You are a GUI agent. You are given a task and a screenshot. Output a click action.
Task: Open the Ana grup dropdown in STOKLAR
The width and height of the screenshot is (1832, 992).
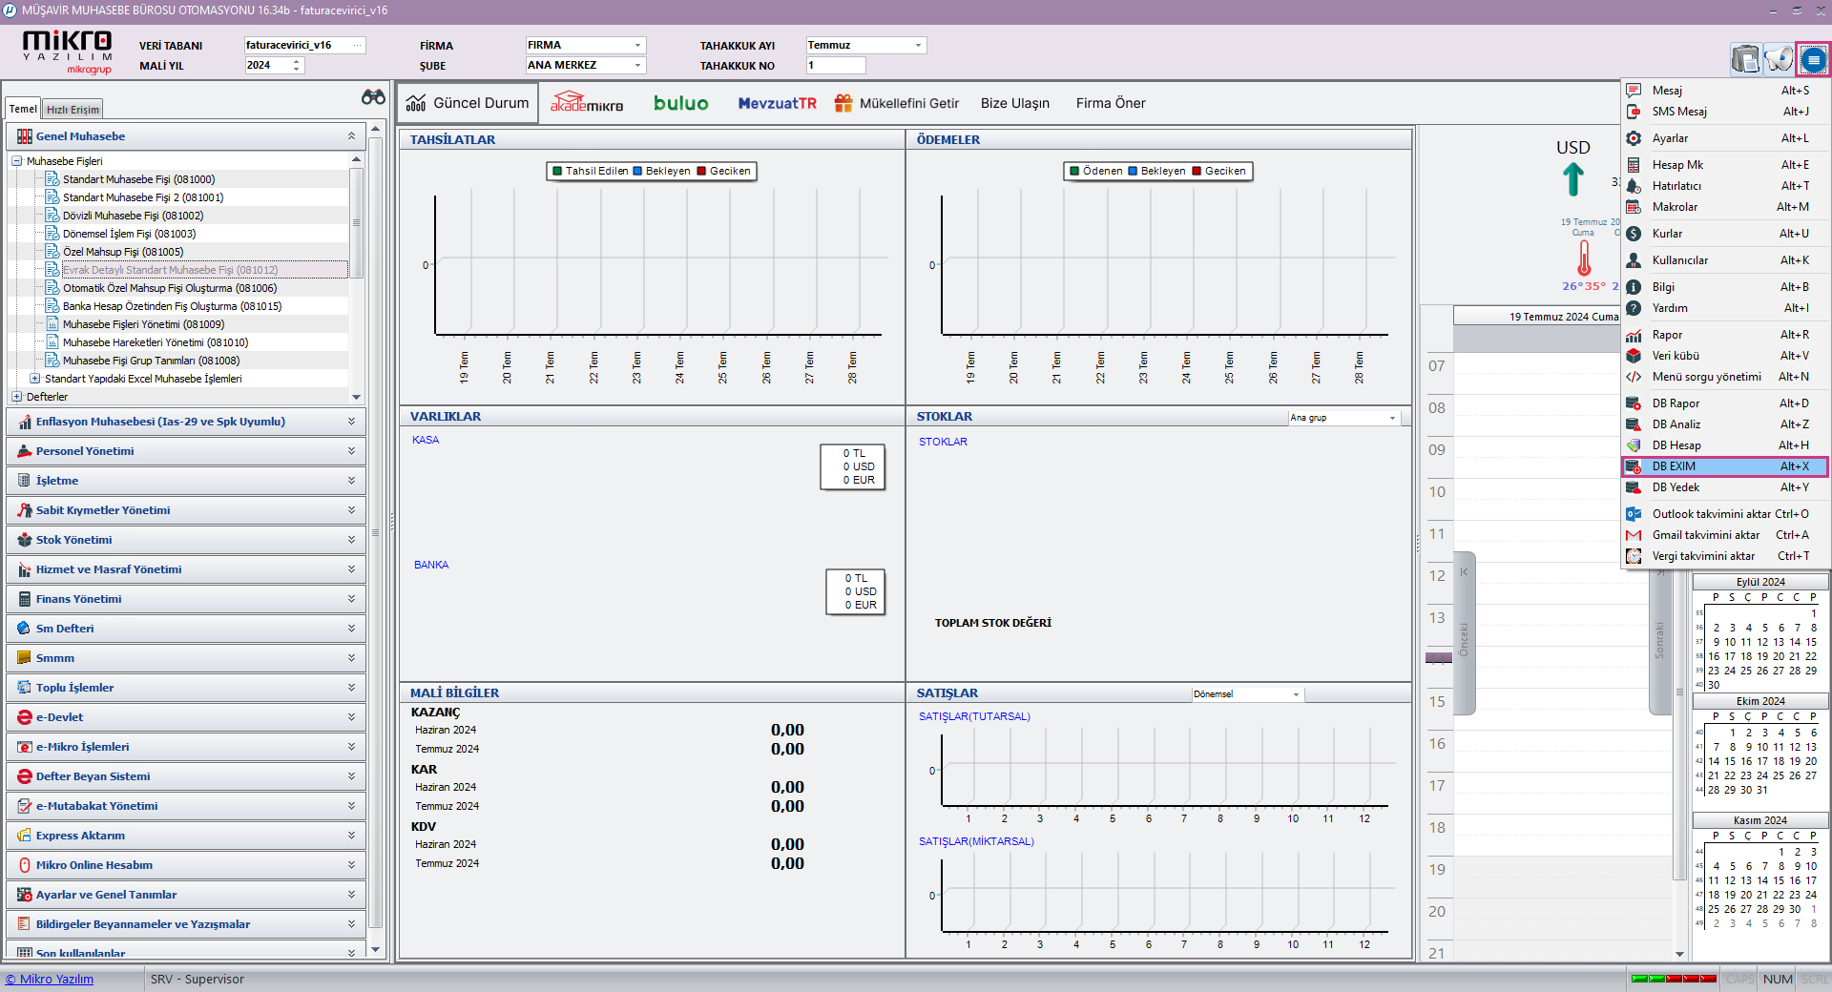[x=1392, y=418]
